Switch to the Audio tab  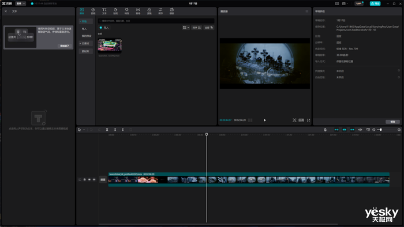(x=93, y=11)
